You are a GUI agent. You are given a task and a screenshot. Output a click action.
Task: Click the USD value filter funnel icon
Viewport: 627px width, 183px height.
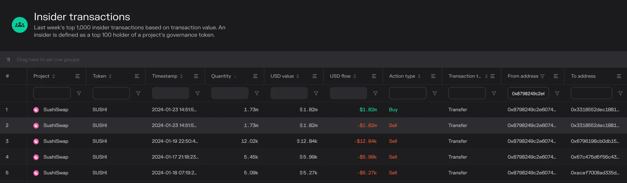point(316,93)
